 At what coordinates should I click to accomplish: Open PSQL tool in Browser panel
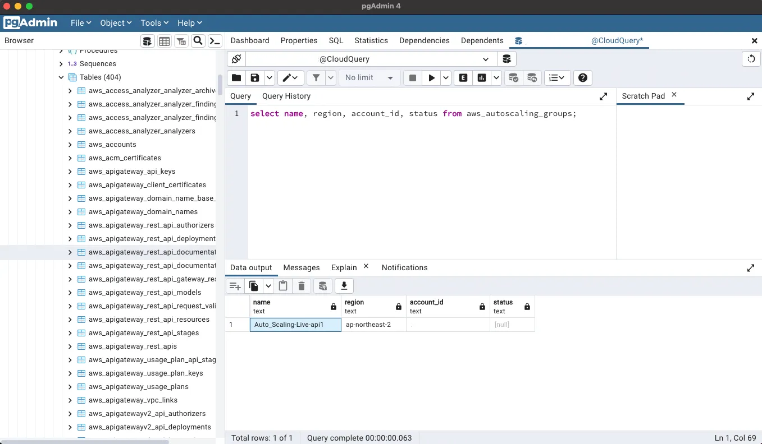(x=215, y=41)
